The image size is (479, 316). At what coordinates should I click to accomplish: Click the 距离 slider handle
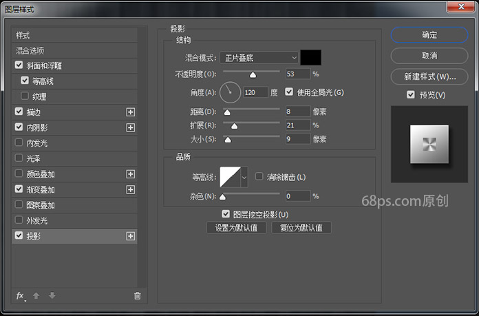tap(227, 112)
